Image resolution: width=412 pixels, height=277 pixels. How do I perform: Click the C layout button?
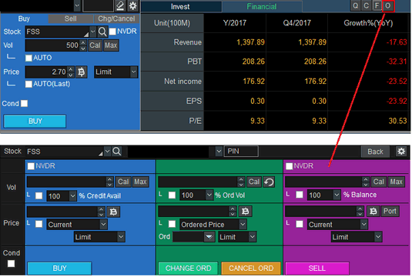(366, 6)
